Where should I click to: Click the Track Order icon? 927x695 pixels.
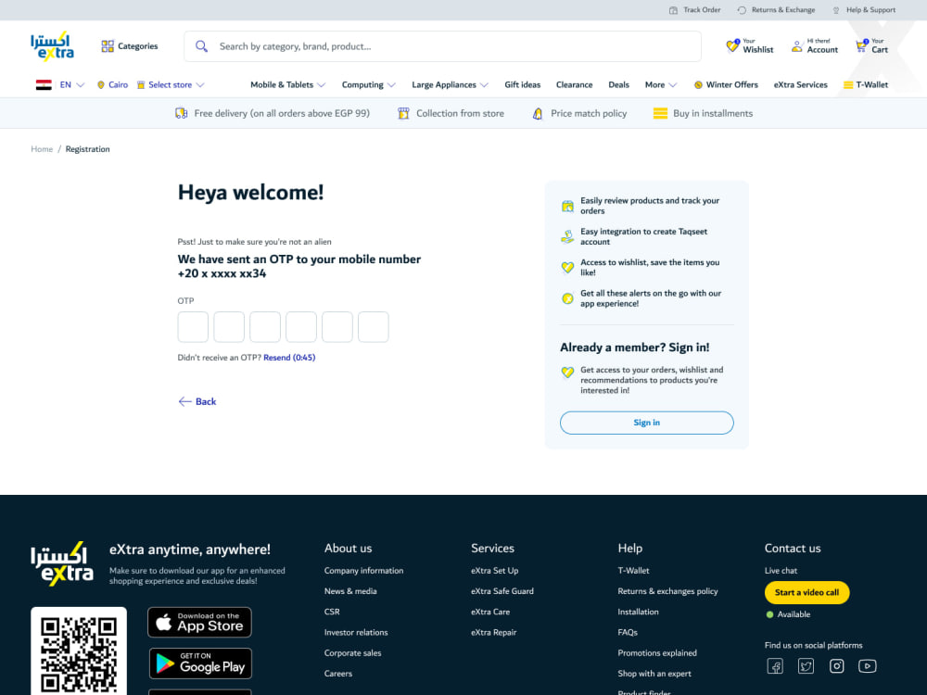(x=673, y=10)
